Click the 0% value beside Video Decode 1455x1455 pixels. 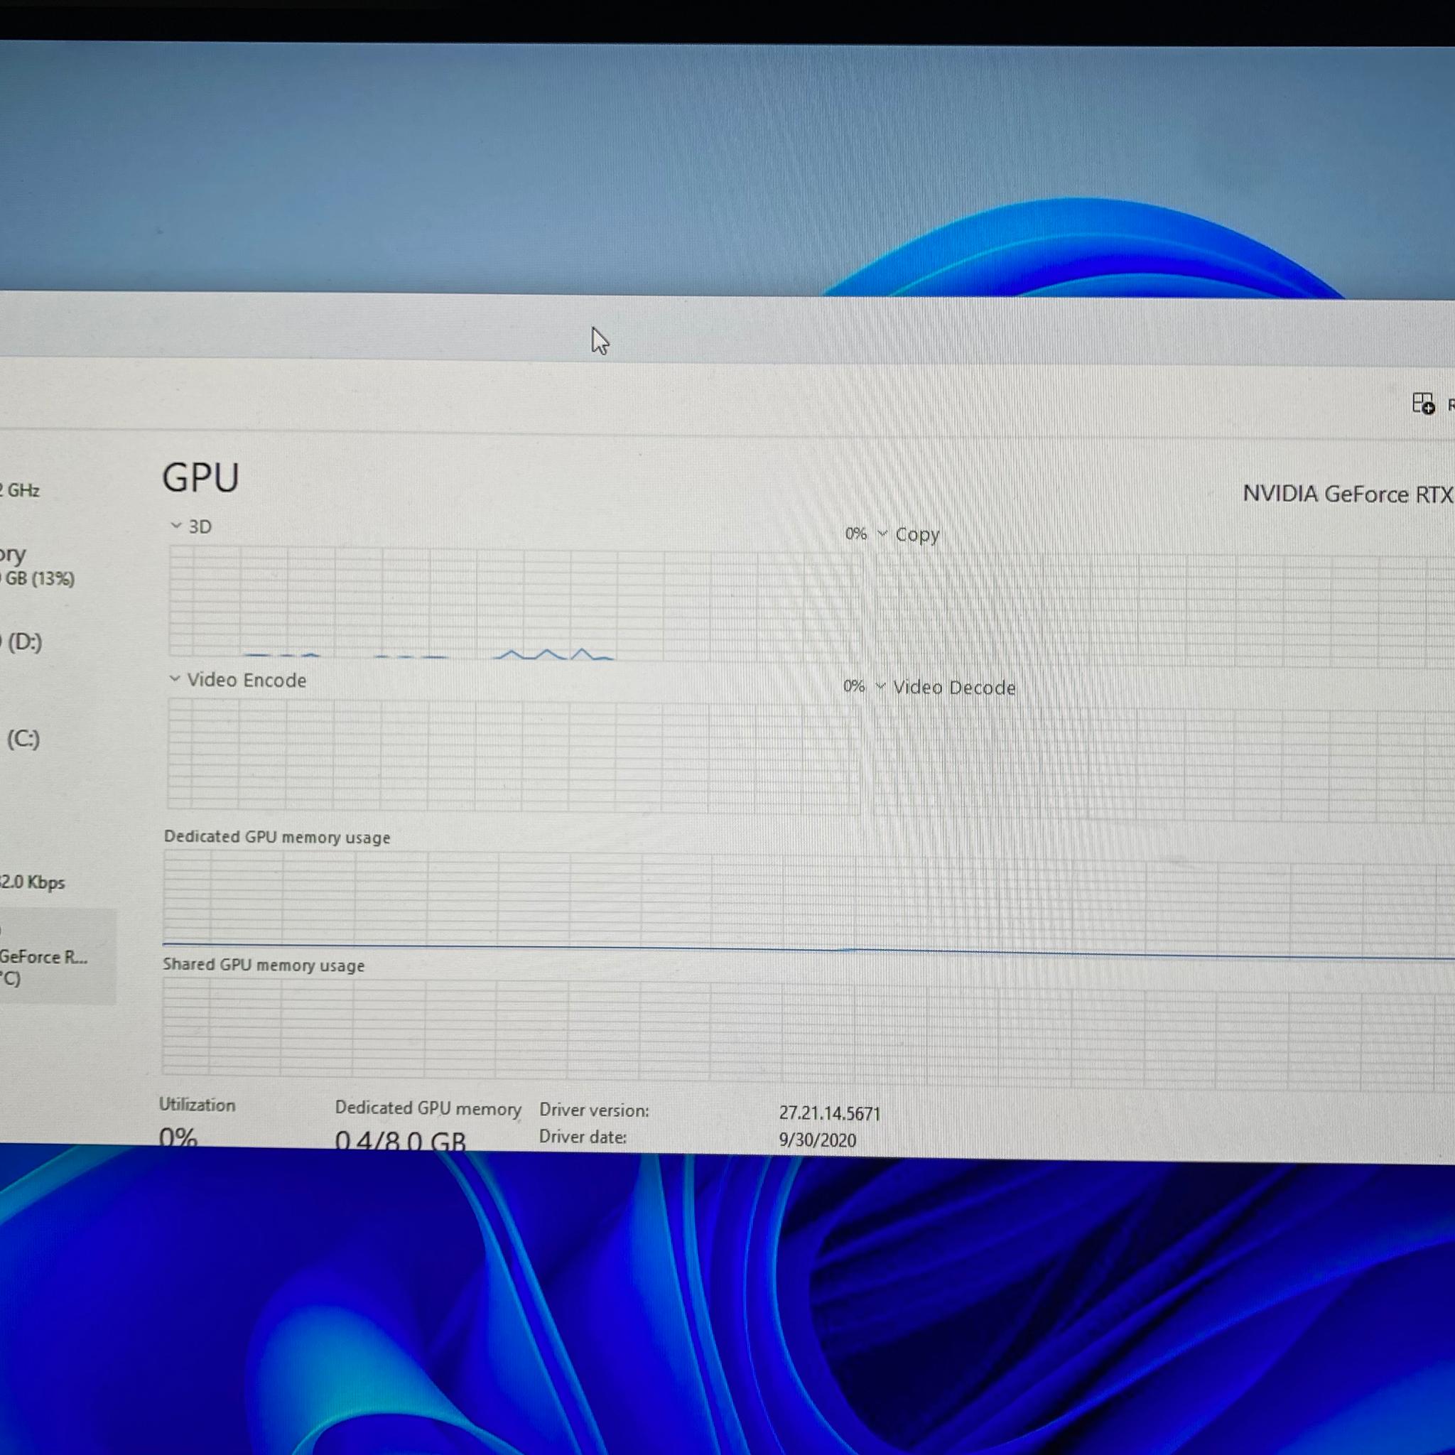point(854,686)
